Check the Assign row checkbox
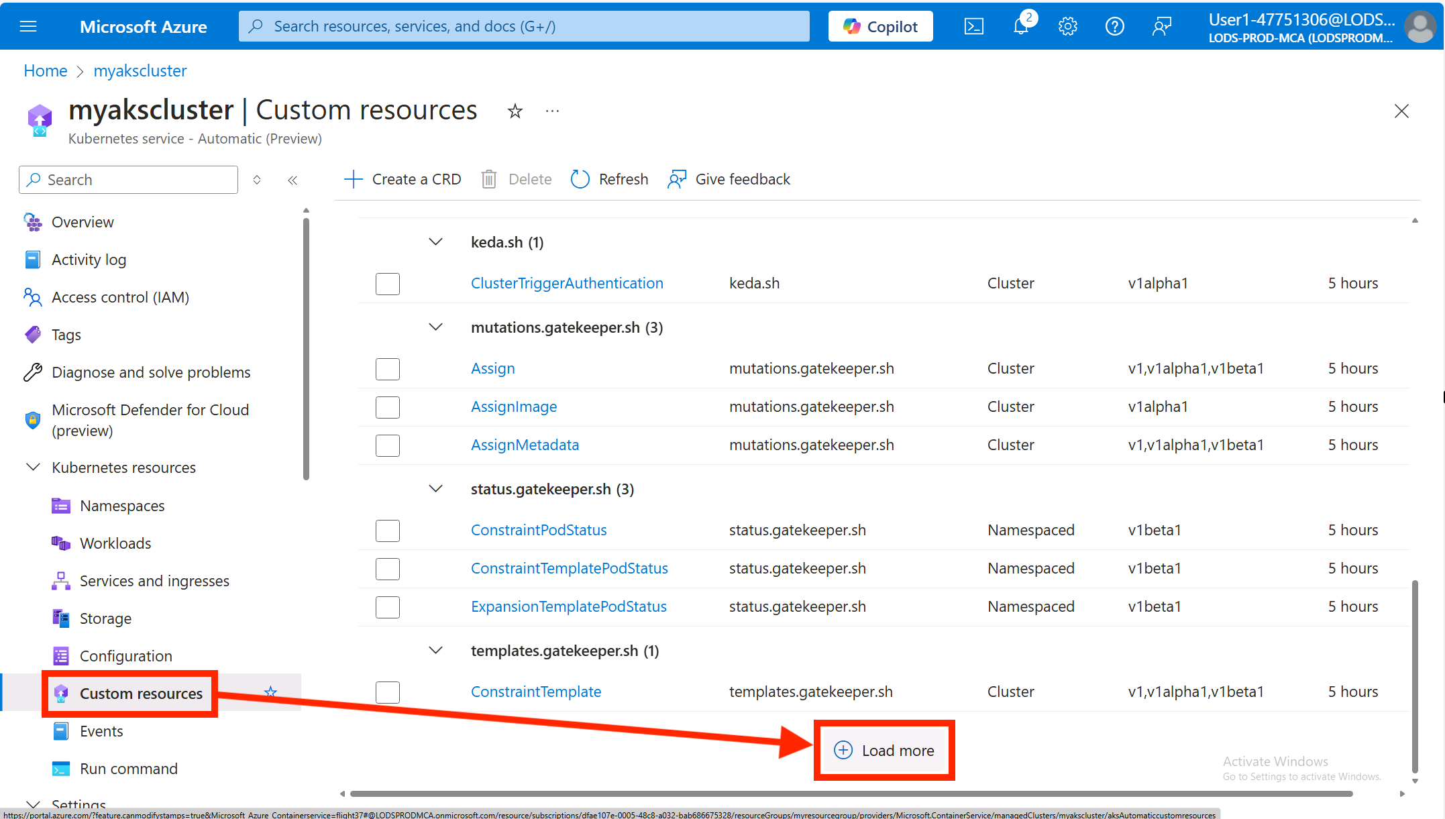 point(388,369)
